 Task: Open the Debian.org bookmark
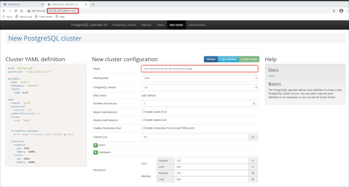pos(24,17)
